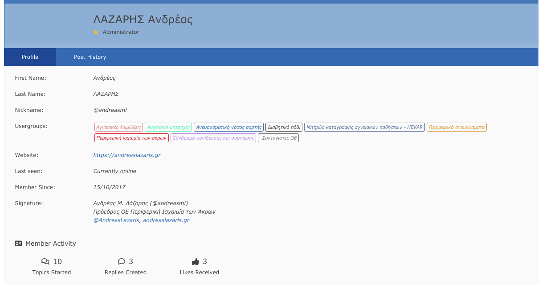Select the Profile tab
Screen dimensions: 542x285
click(x=30, y=57)
